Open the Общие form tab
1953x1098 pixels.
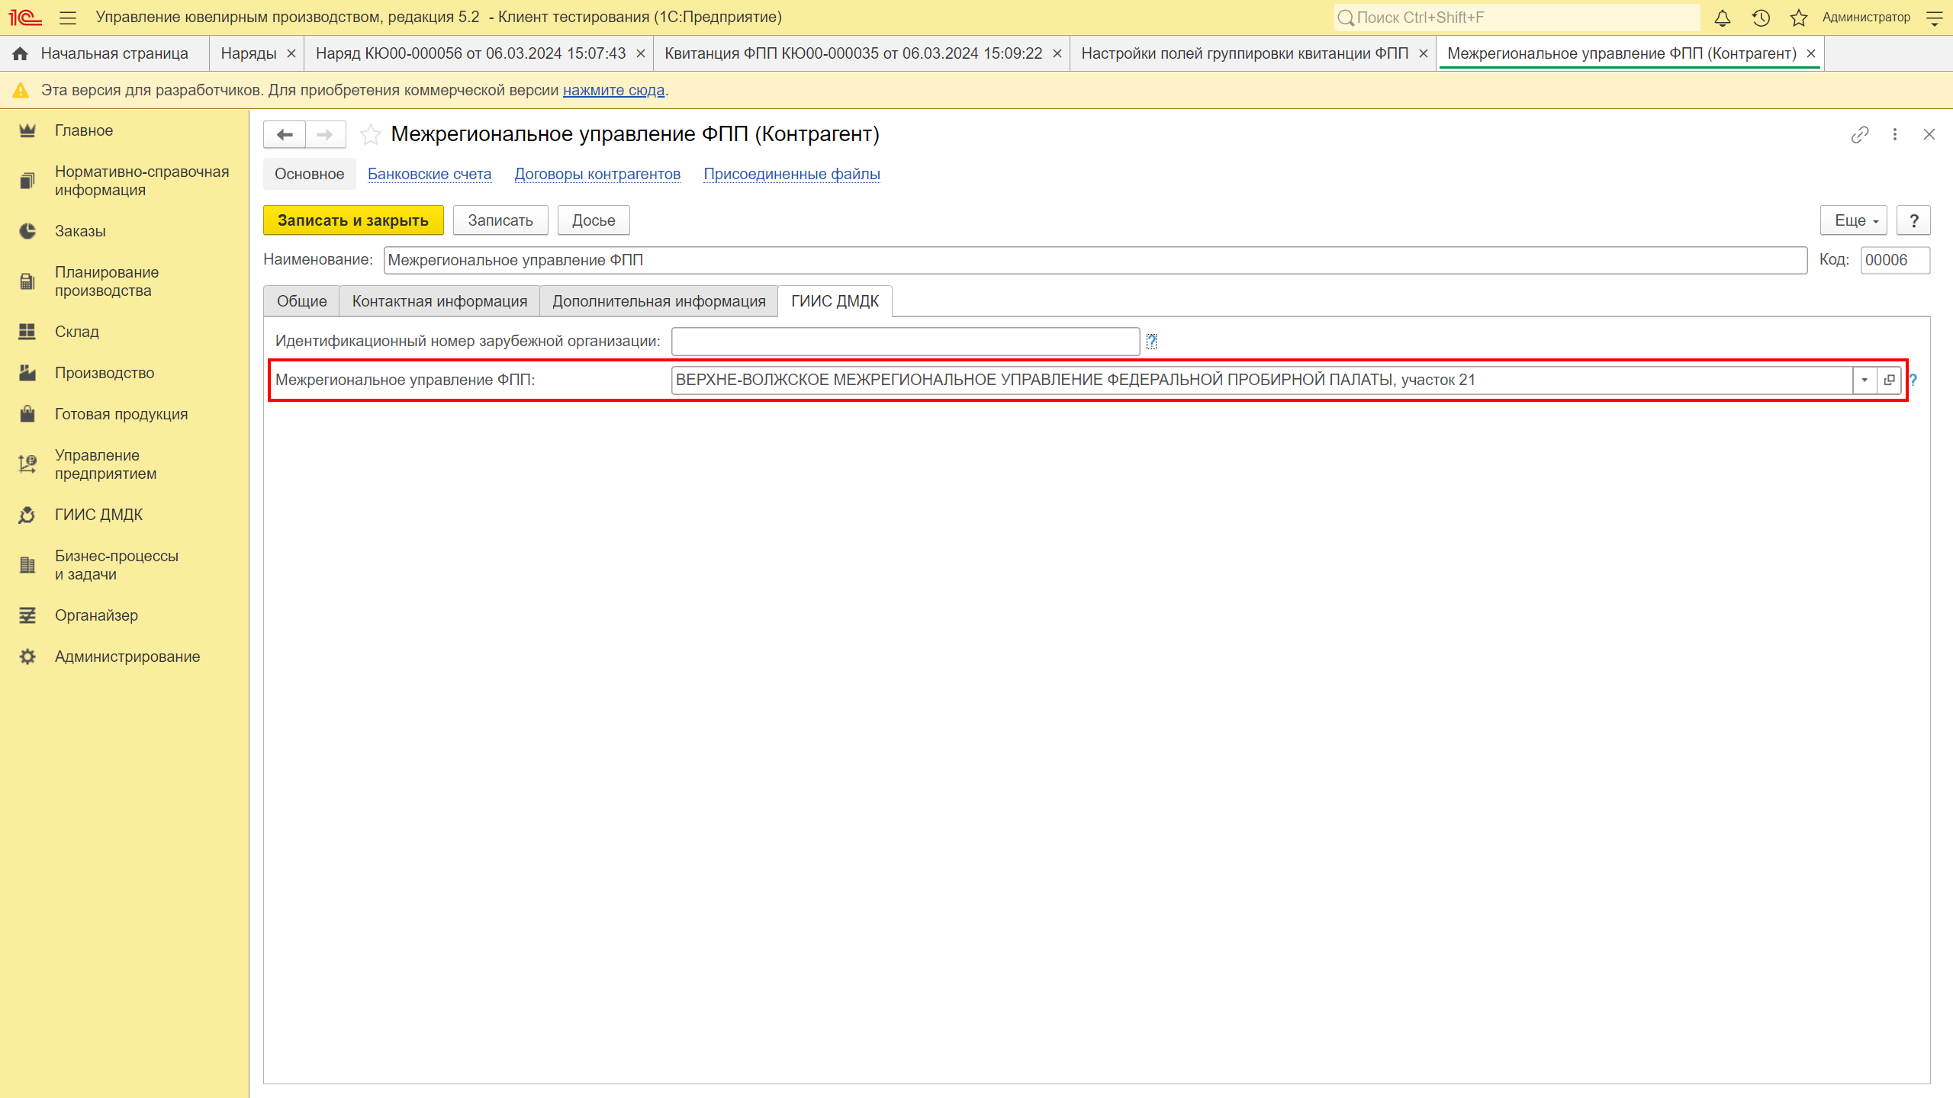pyautogui.click(x=301, y=301)
